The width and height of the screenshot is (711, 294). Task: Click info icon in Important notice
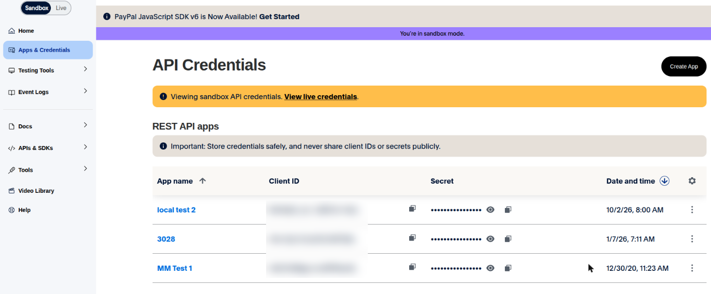click(163, 146)
